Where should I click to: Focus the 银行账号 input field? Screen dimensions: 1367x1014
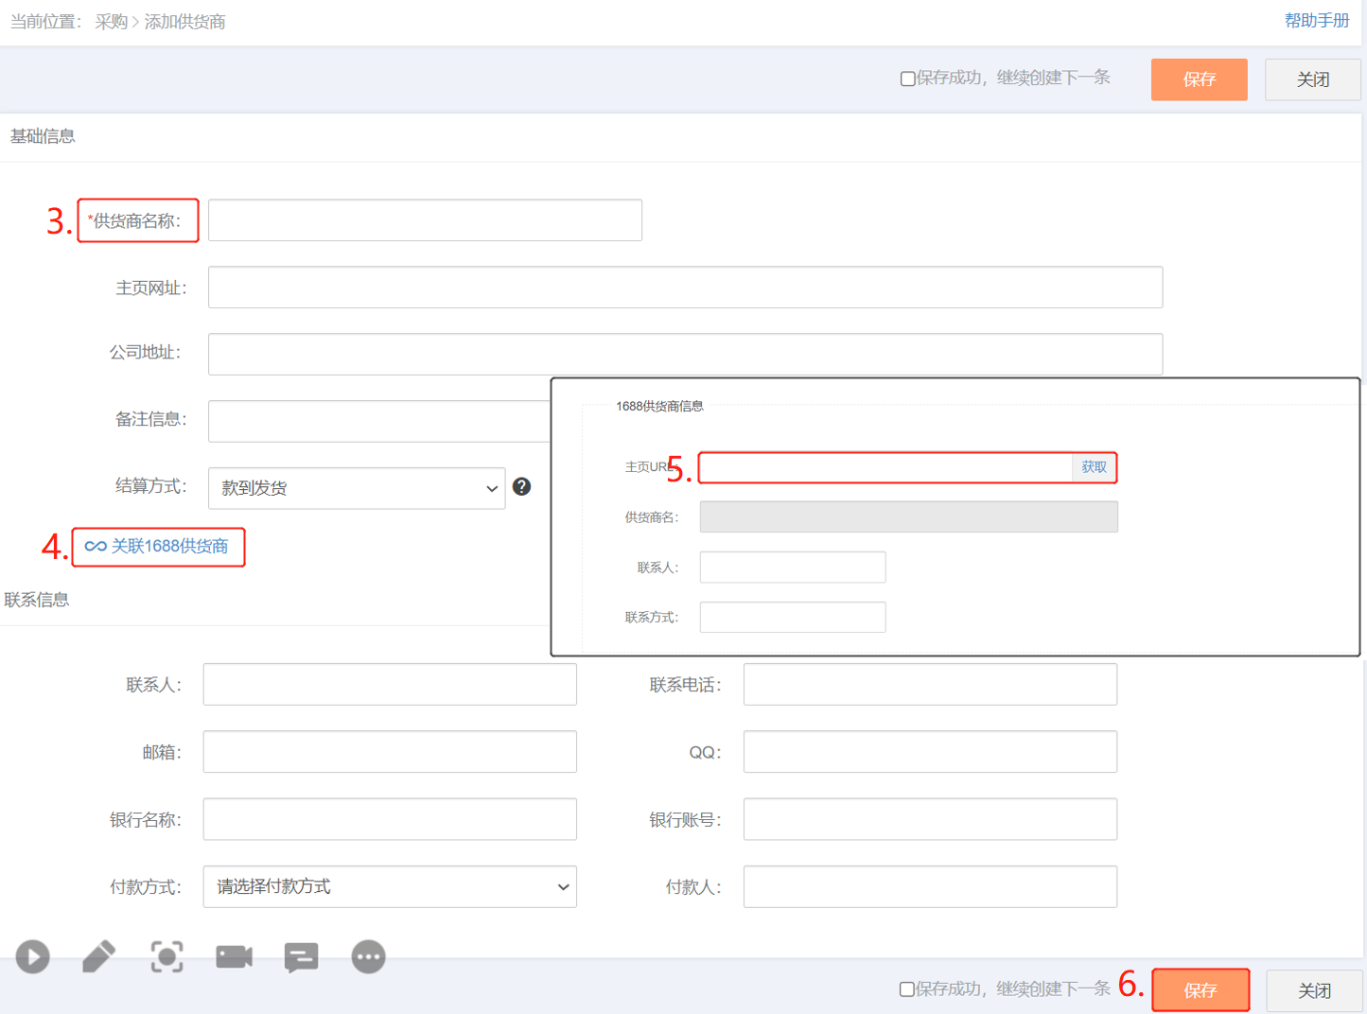930,819
